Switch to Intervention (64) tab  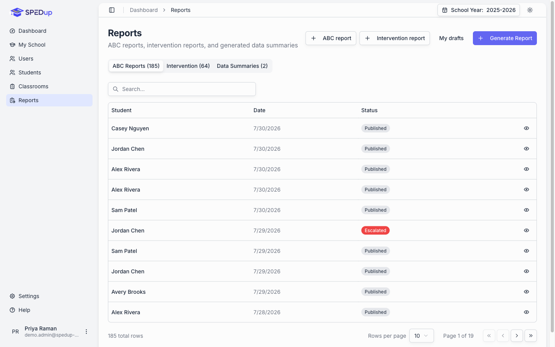click(188, 66)
